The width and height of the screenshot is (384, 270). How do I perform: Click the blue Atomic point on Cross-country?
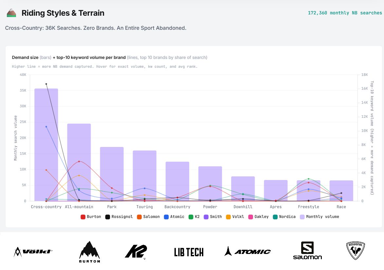point(46,127)
